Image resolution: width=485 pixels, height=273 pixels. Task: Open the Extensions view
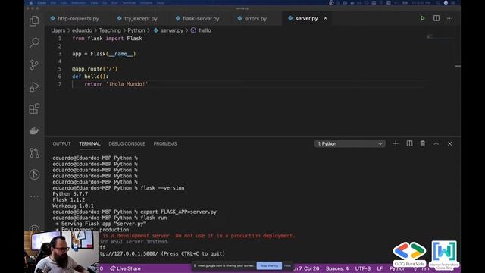coord(34,108)
